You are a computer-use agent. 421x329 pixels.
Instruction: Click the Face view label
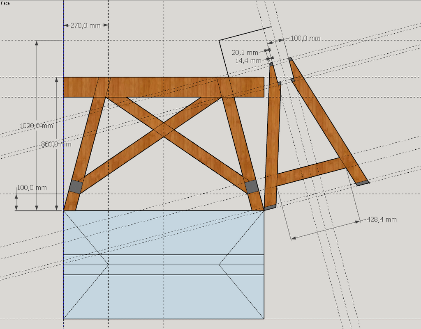pos(6,3)
